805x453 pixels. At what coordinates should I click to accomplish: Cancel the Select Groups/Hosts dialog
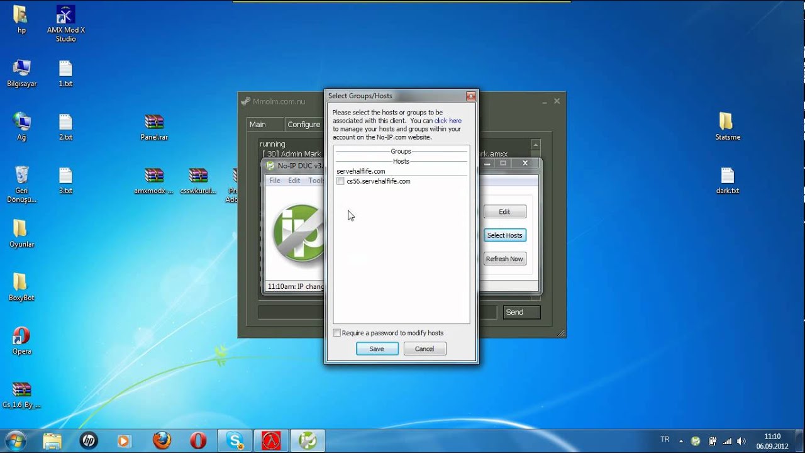tap(425, 349)
